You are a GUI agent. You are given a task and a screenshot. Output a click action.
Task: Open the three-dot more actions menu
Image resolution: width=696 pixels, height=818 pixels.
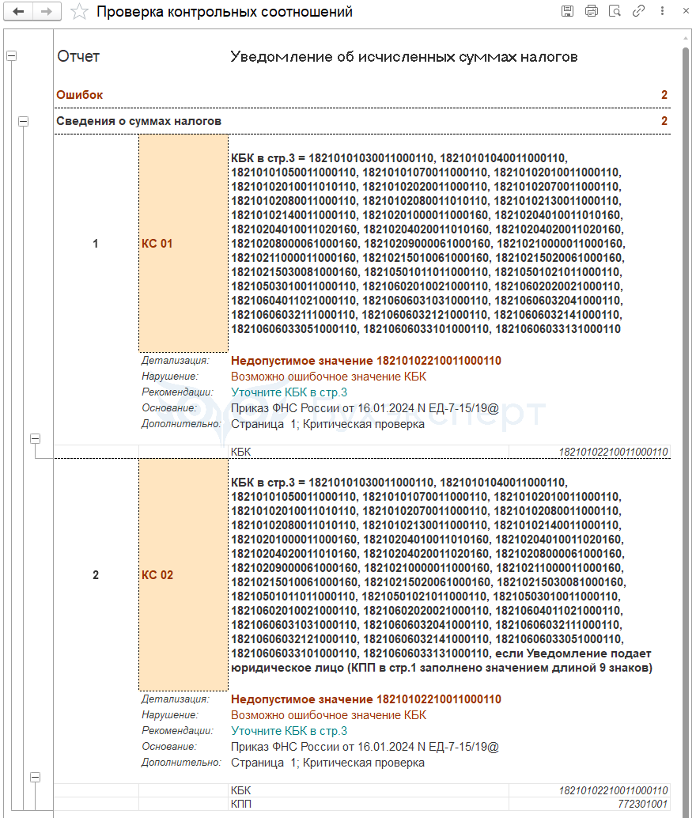[x=662, y=11]
